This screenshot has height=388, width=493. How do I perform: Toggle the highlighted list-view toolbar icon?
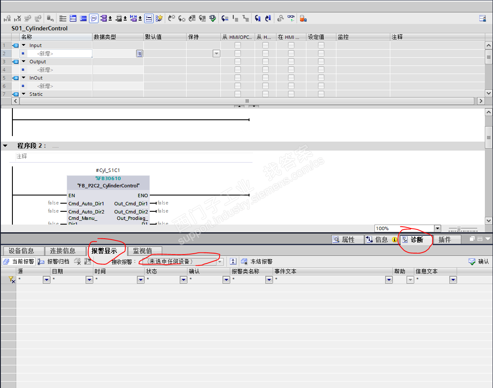(149, 18)
